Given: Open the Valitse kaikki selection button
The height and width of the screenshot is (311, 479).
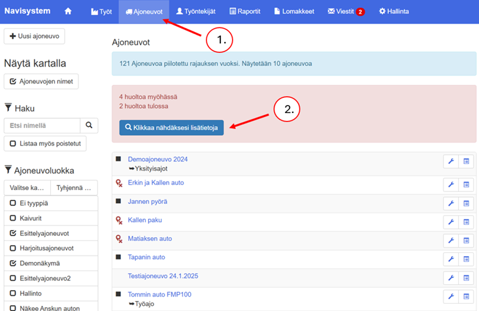Looking at the screenshot, I should 27,188.
